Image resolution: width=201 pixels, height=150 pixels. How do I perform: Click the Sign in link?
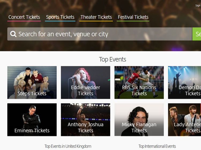198,6
